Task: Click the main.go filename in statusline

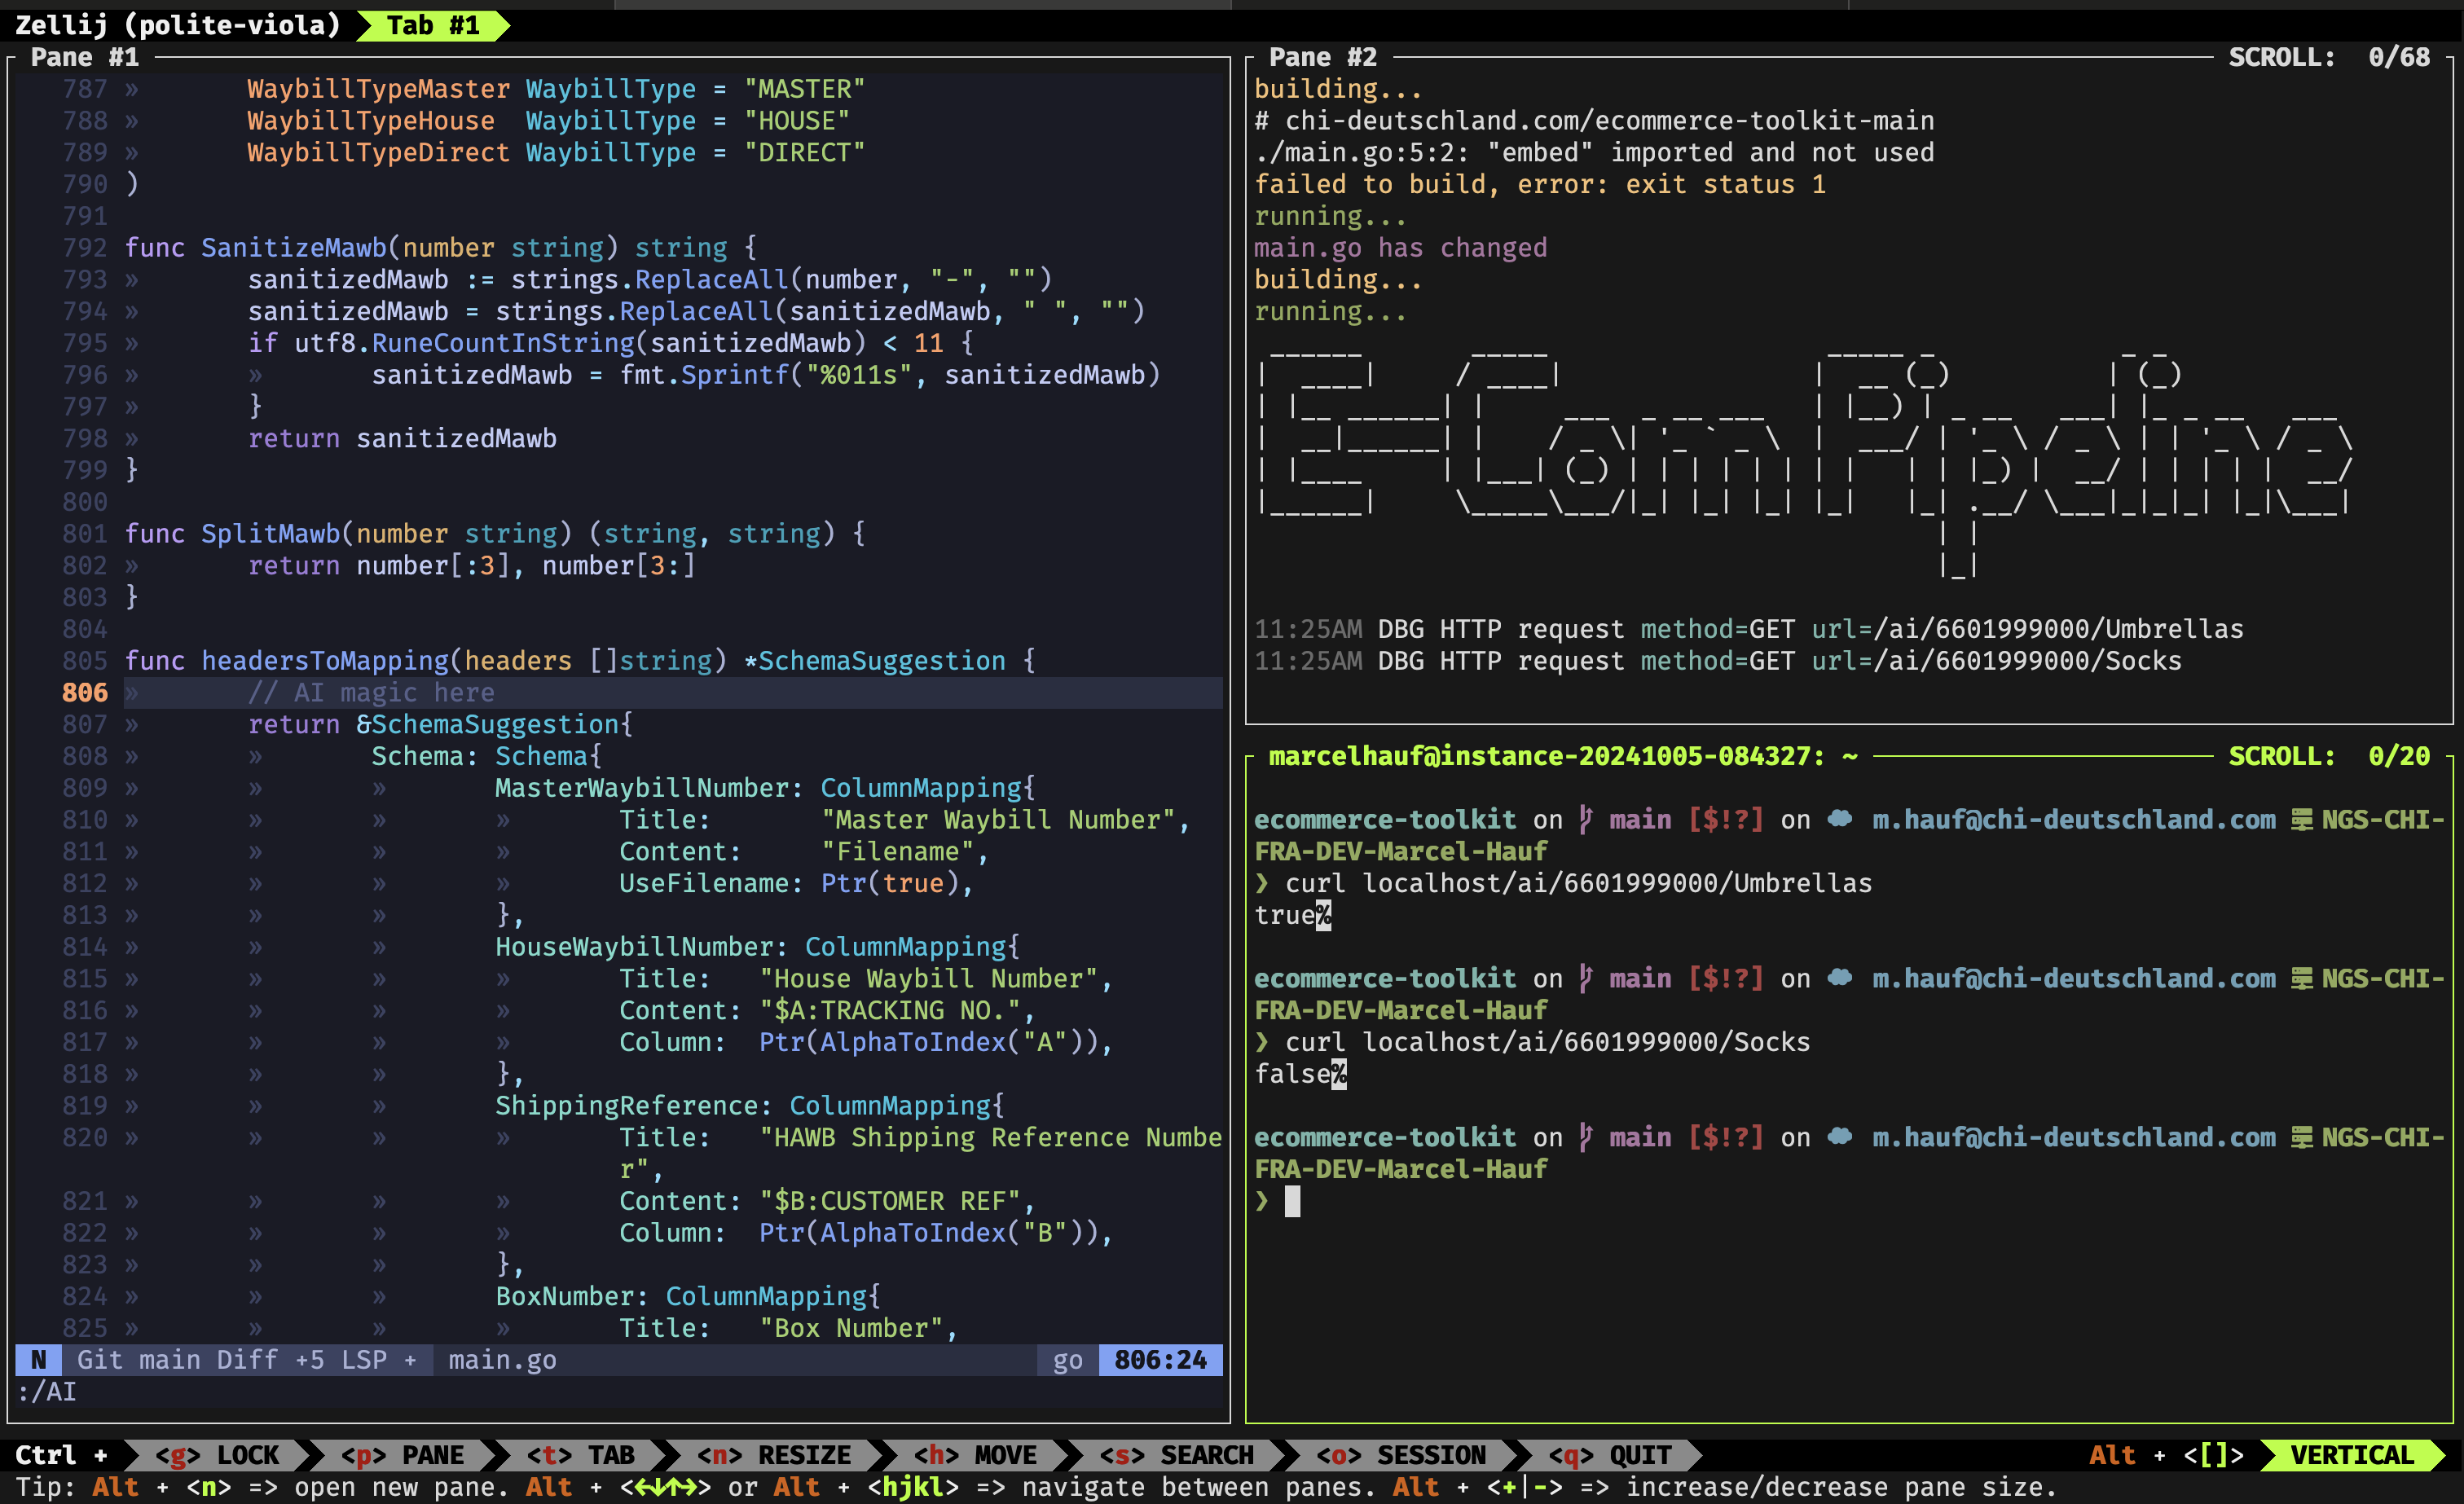Action: [x=502, y=1360]
